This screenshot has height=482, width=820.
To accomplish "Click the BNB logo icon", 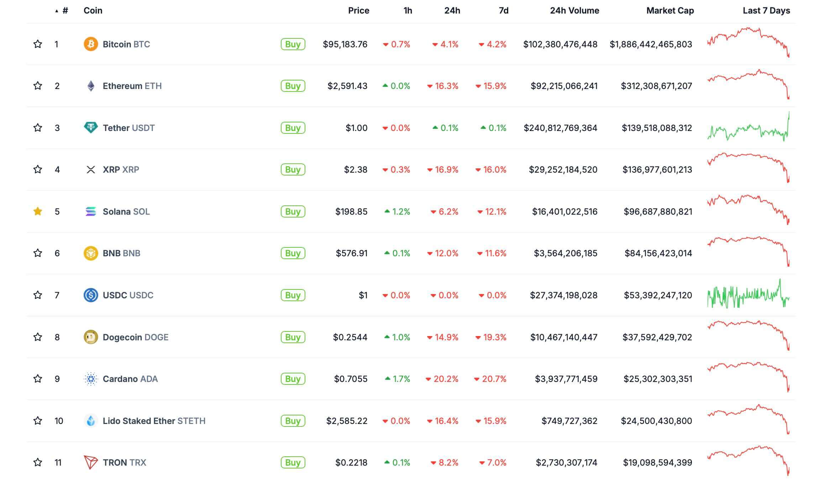I will tap(91, 253).
